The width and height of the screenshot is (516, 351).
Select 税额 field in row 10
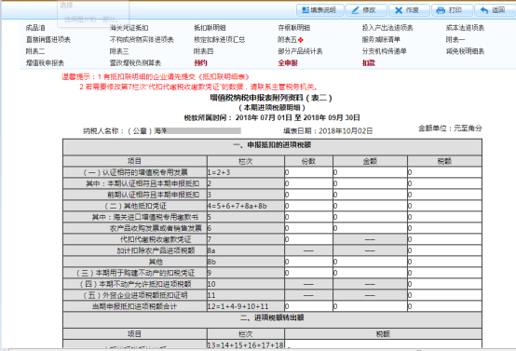444,284
